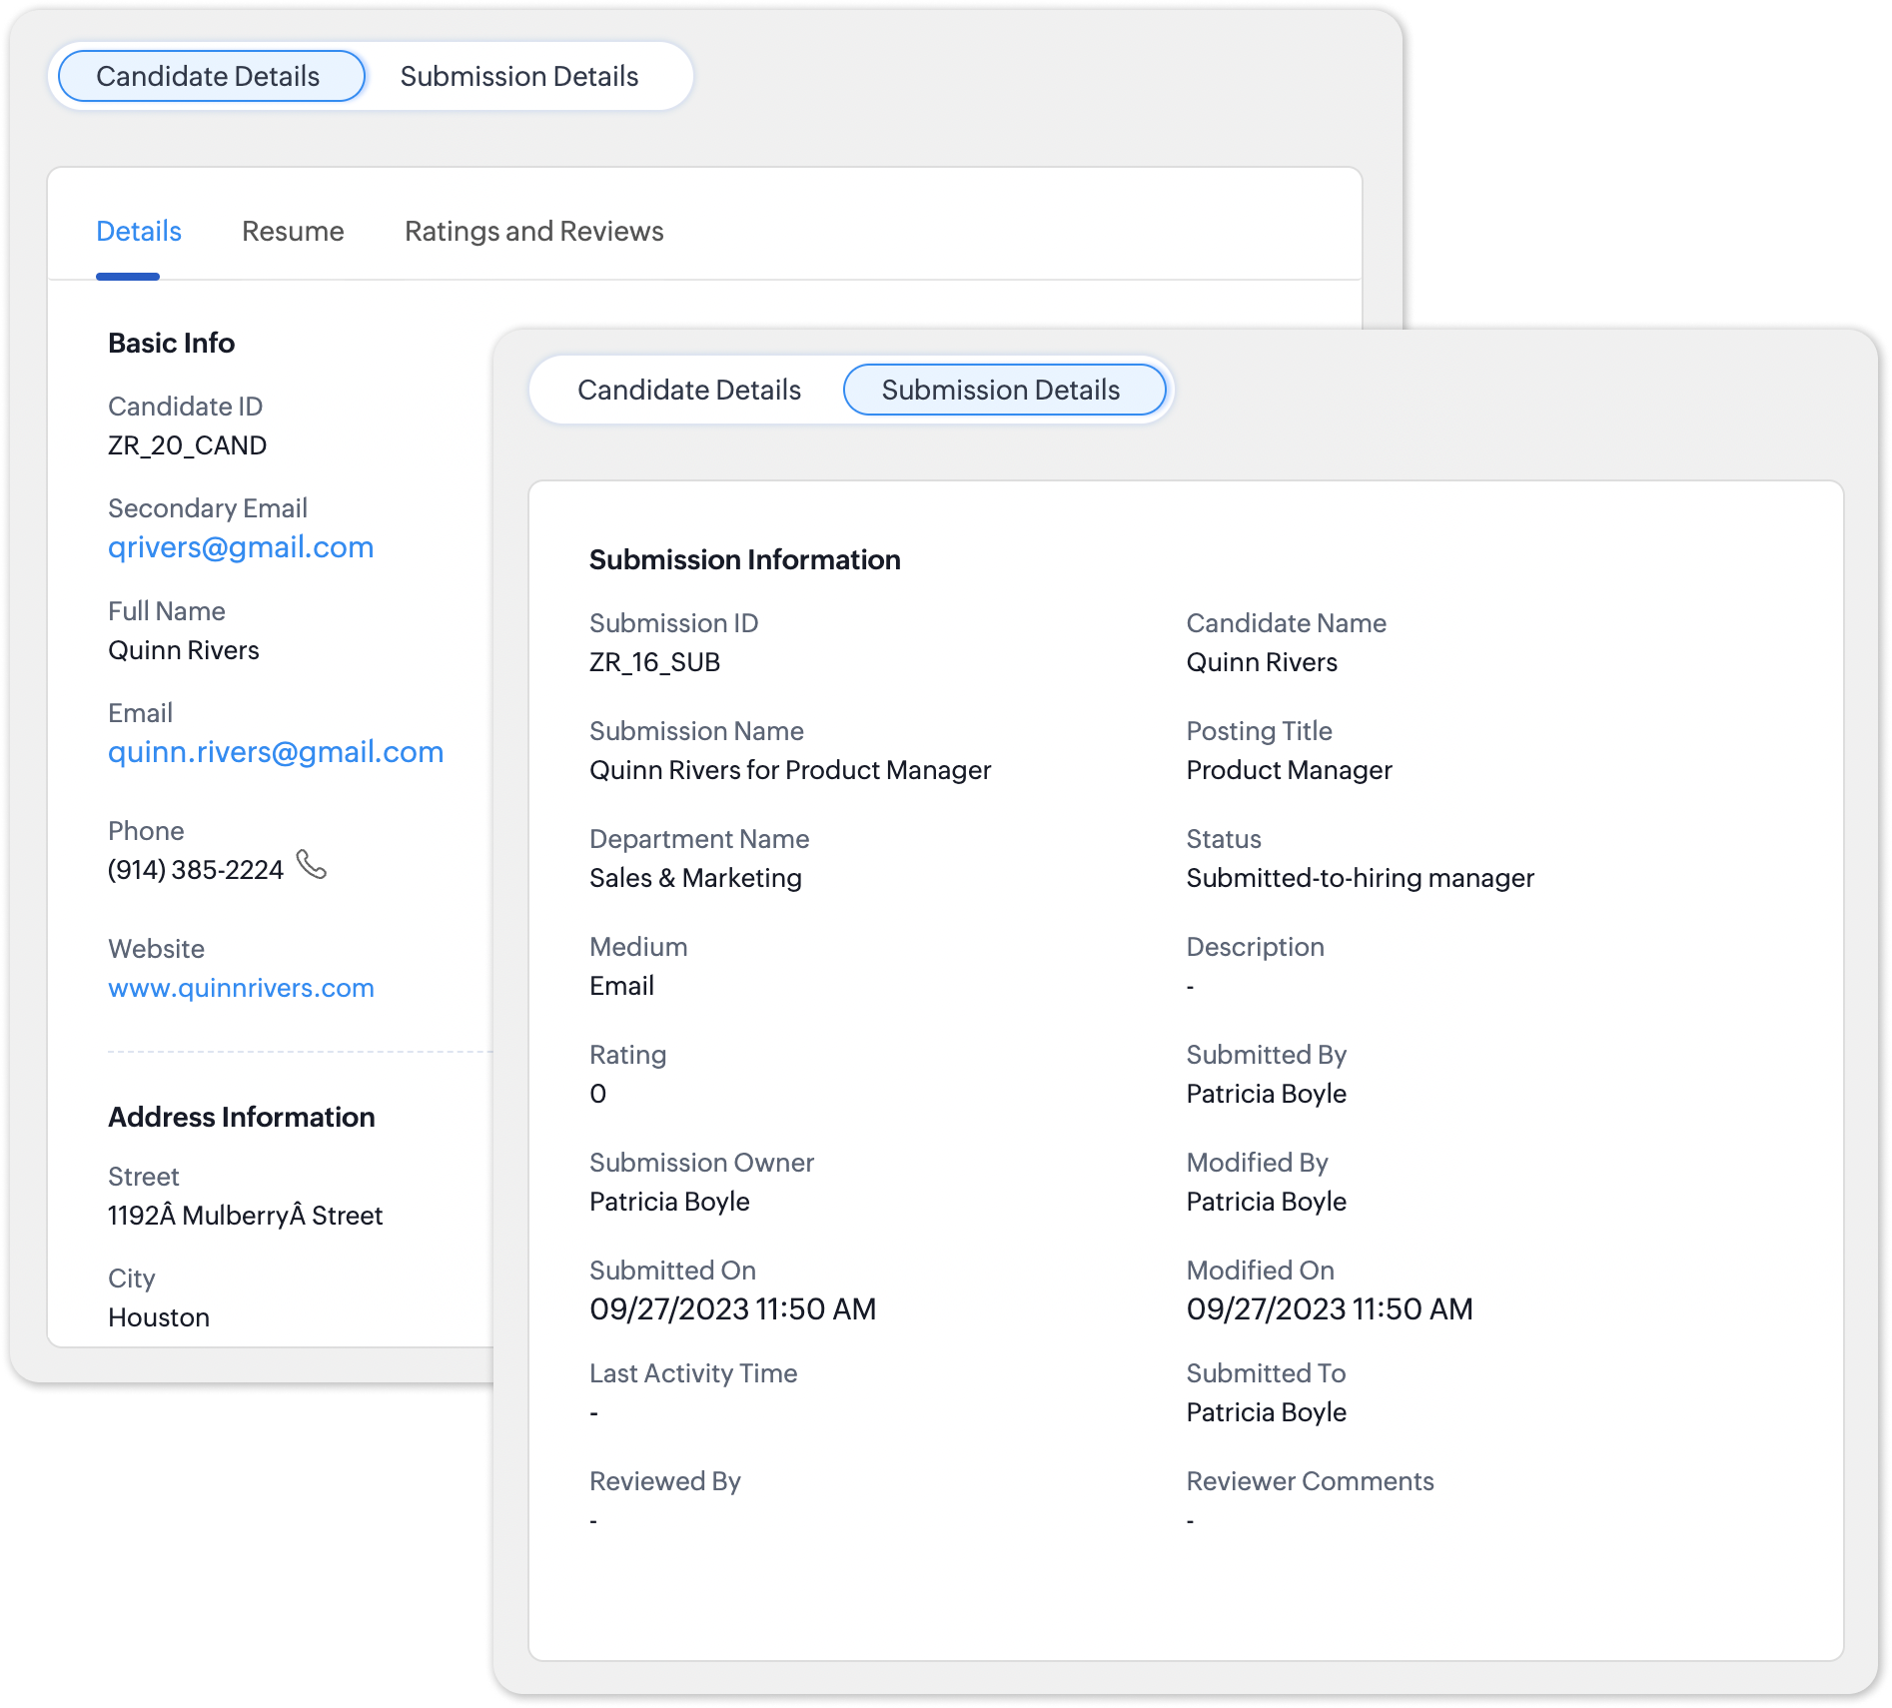This screenshot has width=1892, height=1708.
Task: Select candidate ID ZR_20_CAND
Action: [x=187, y=445]
